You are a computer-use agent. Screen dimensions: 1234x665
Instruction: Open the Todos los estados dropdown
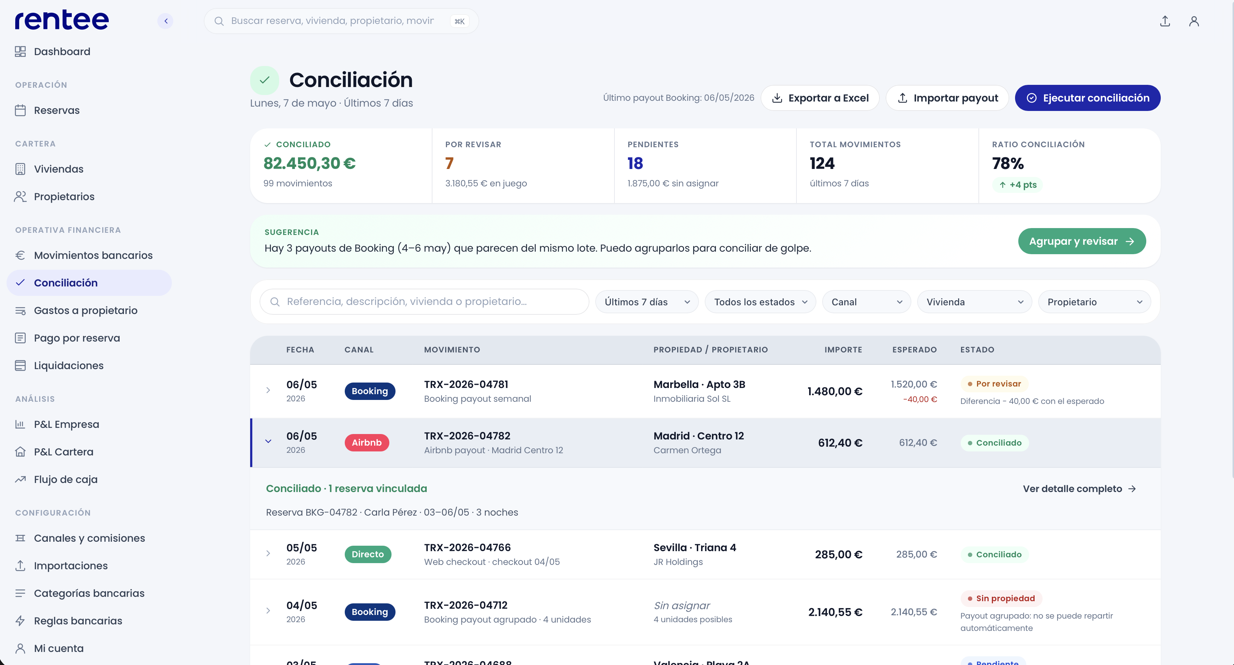pos(760,302)
